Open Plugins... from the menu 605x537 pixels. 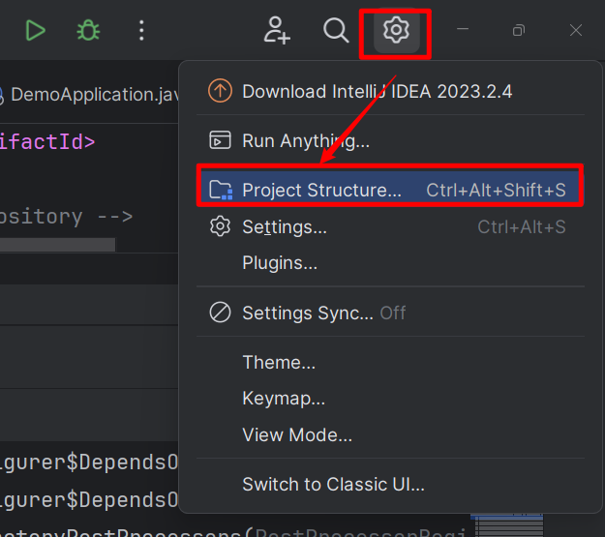[x=280, y=263]
